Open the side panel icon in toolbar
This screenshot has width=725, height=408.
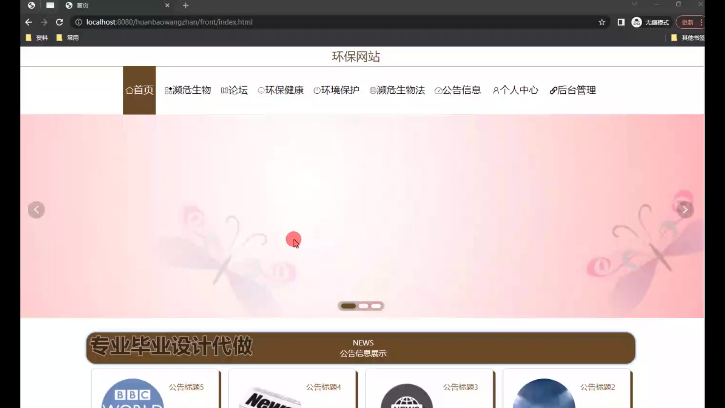621,22
